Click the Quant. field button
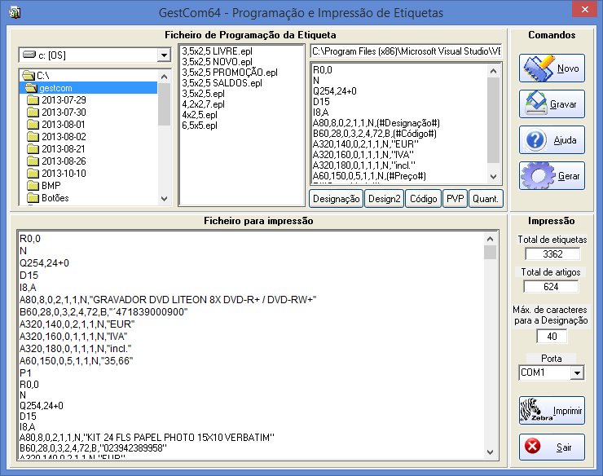This screenshot has height=476, width=603. click(x=486, y=199)
